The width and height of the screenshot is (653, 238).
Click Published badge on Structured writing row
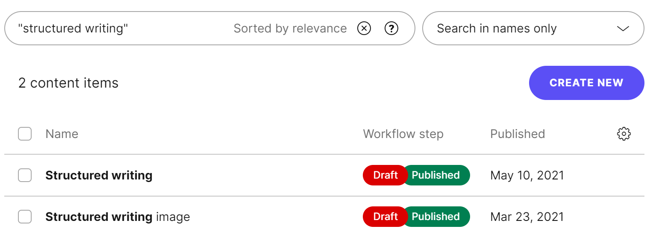pyautogui.click(x=437, y=175)
